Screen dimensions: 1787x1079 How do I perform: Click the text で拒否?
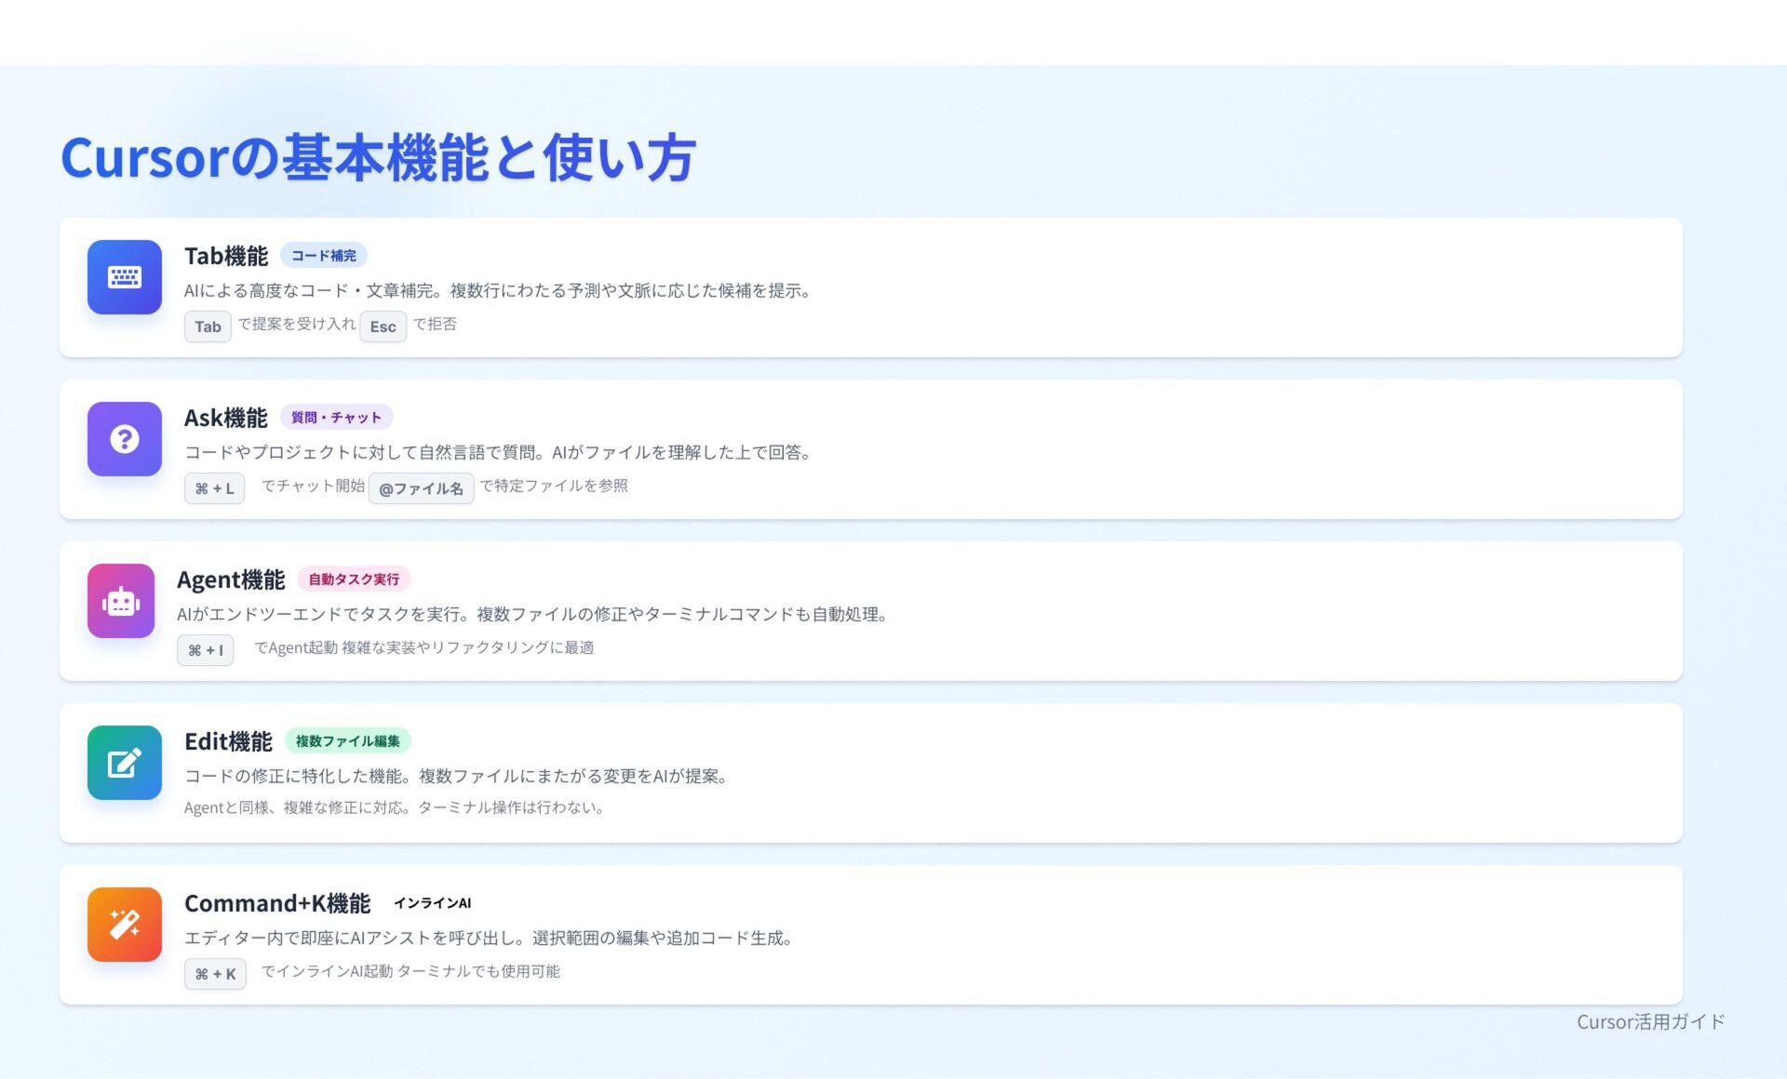435,324
